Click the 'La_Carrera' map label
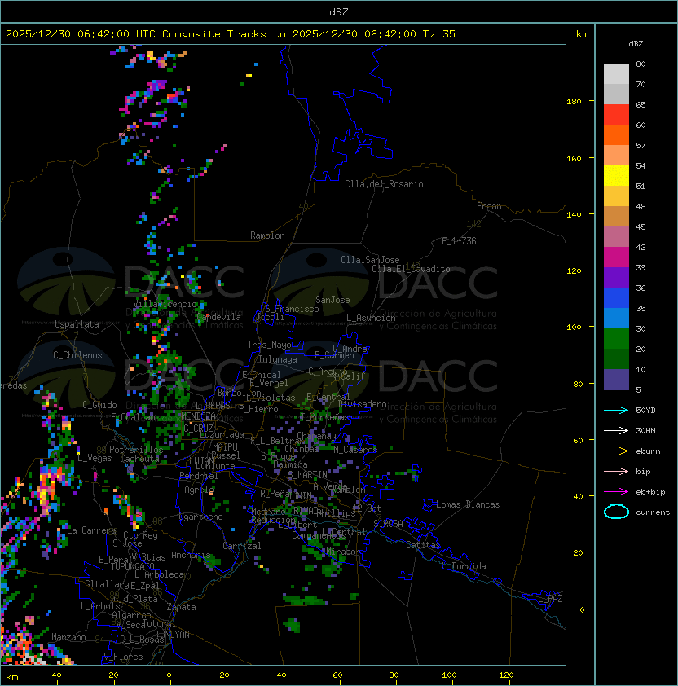The image size is (678, 686). click(91, 530)
